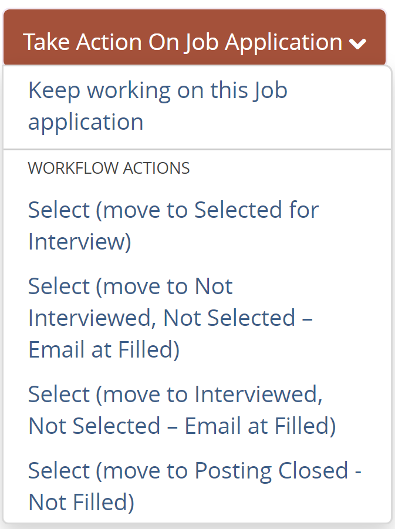Mark applicant as Not Interviewed, Not Selected
This screenshot has height=529, width=395.
point(170,318)
